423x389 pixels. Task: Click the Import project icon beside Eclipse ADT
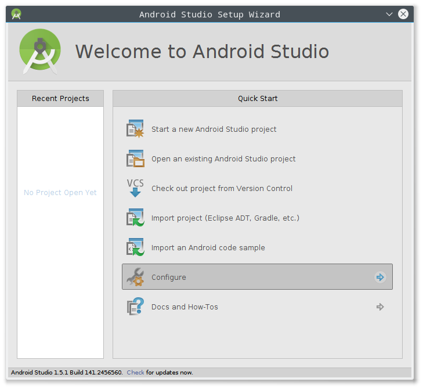point(135,218)
